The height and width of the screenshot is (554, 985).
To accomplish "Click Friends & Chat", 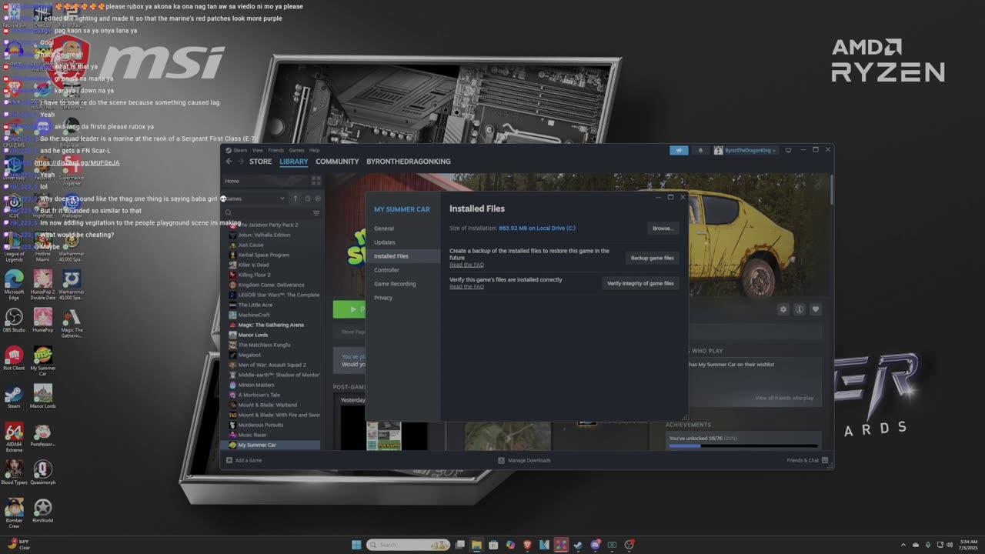I will click(x=807, y=460).
